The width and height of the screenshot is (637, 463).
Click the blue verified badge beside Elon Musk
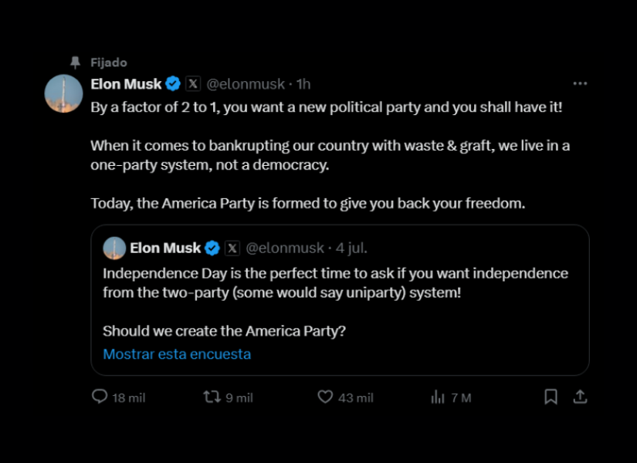pos(171,83)
